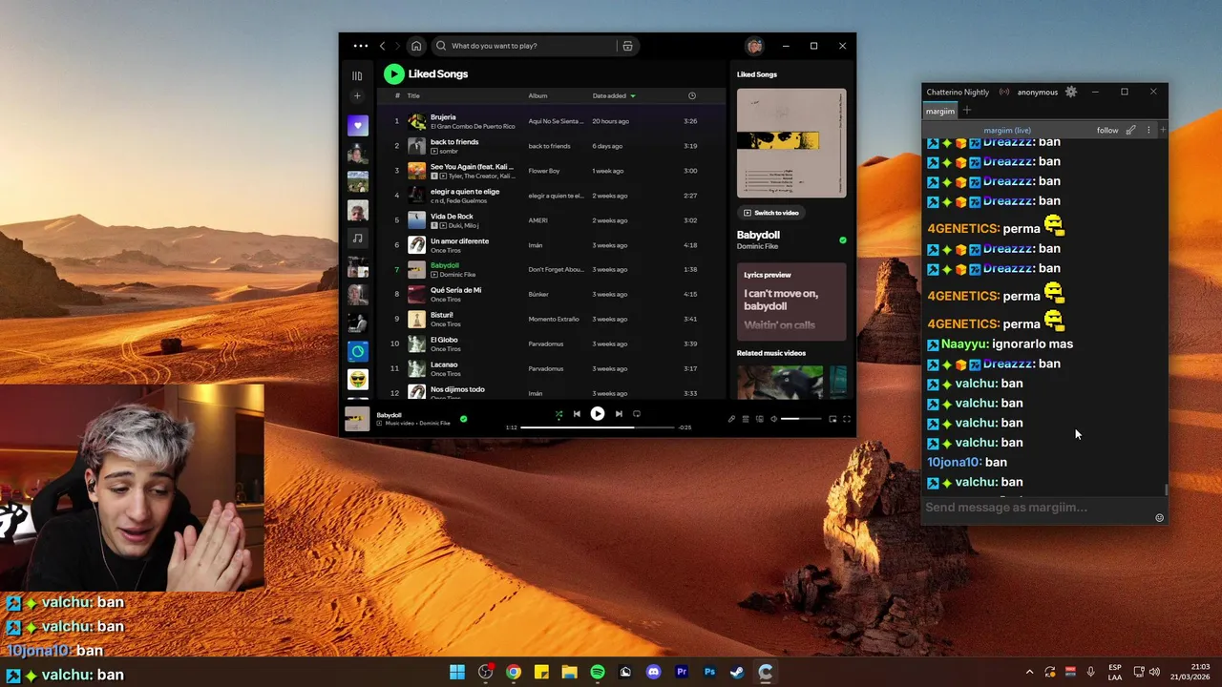1222x687 pixels.
Task: Select the Qué Sería de Mí song row
Action: pos(552,294)
